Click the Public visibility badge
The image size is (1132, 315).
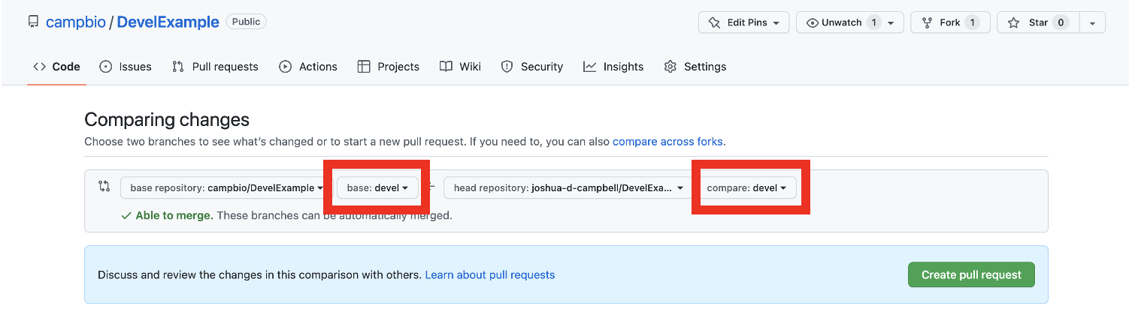247,22
